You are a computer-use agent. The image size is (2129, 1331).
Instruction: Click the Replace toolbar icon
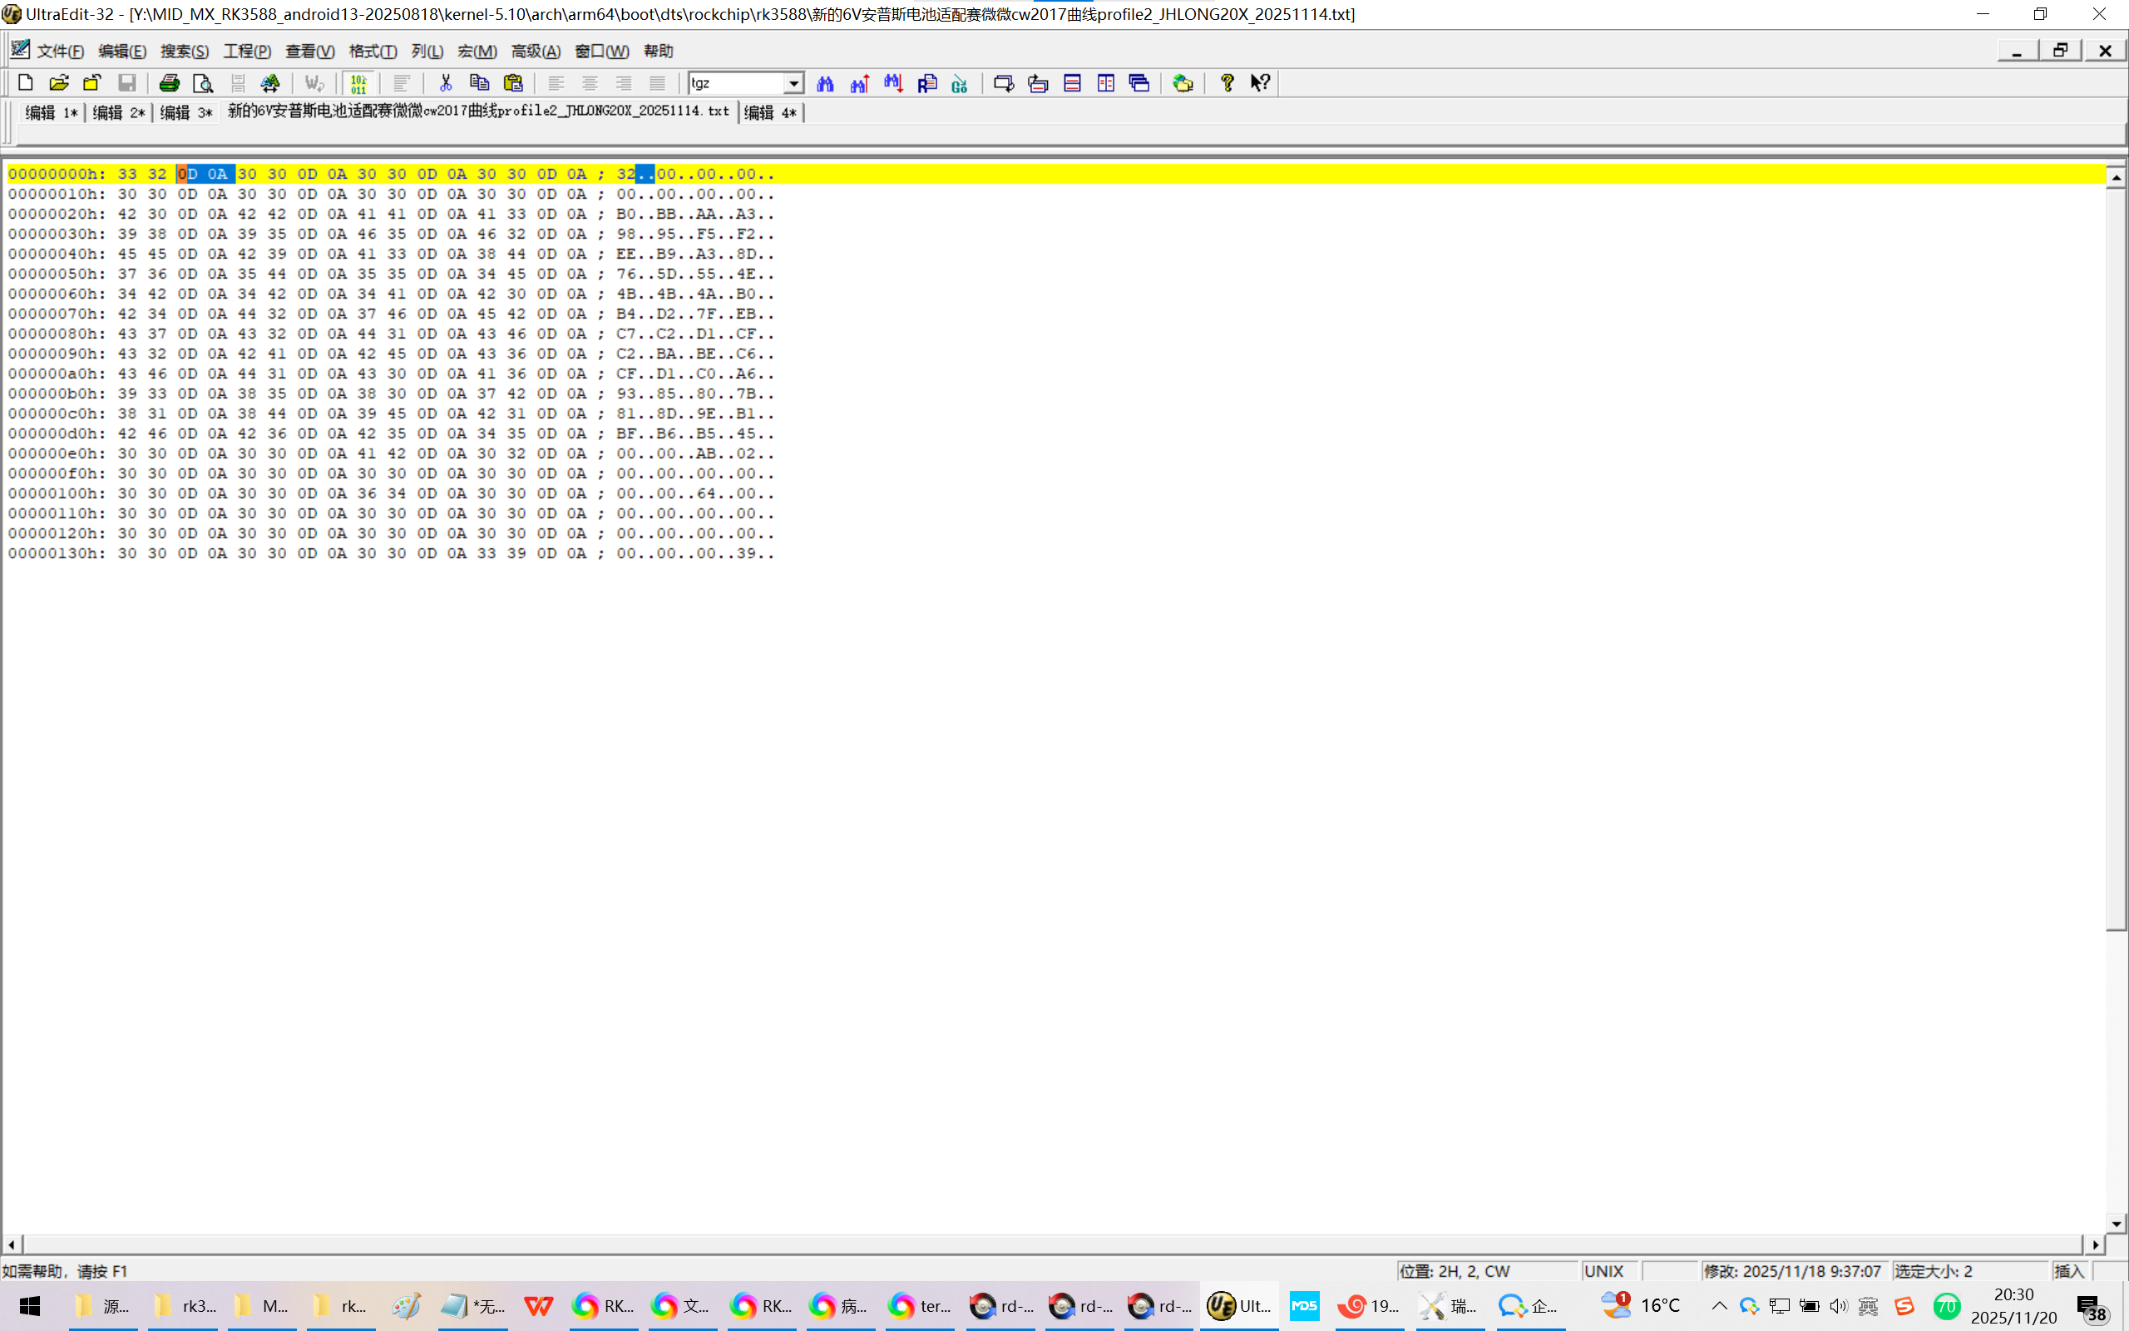click(927, 82)
